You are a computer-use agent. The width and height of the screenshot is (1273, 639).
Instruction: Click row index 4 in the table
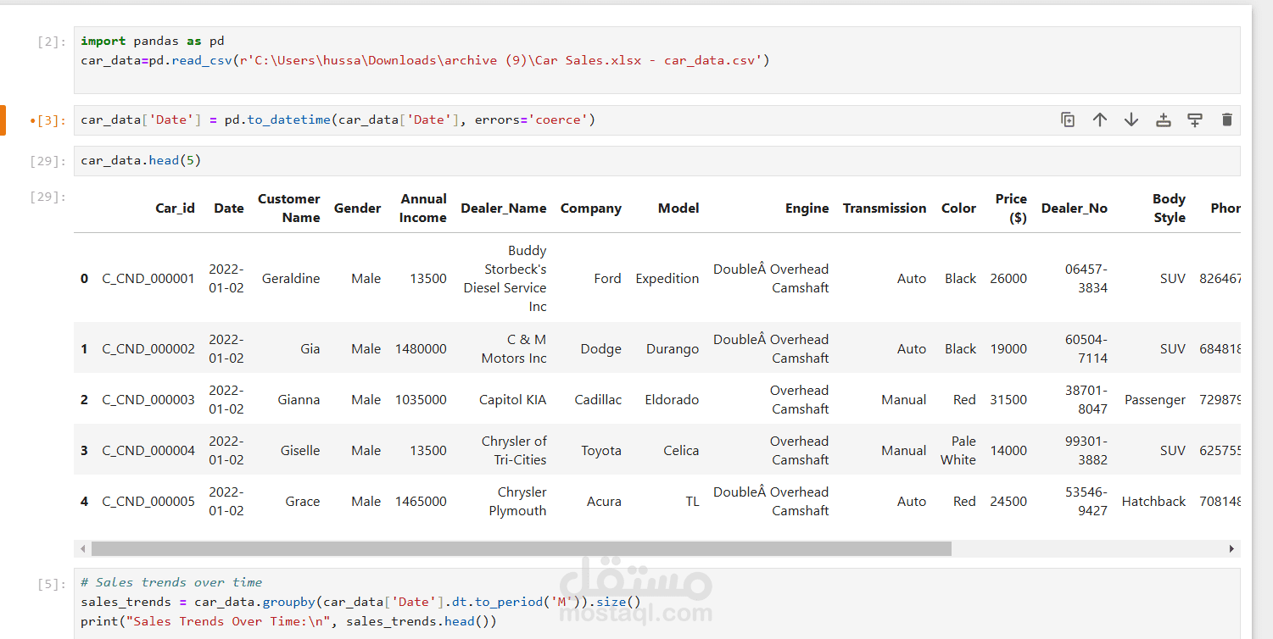pyautogui.click(x=84, y=501)
